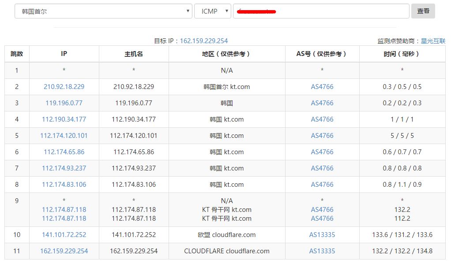Open the 星光互联 sponsor link
The image size is (451, 263).
pyautogui.click(x=433, y=41)
